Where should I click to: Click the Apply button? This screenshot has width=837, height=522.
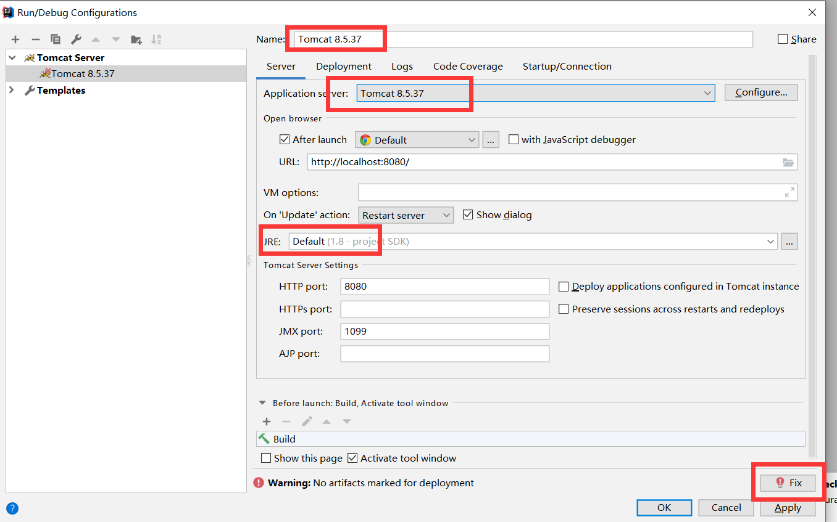point(788,508)
